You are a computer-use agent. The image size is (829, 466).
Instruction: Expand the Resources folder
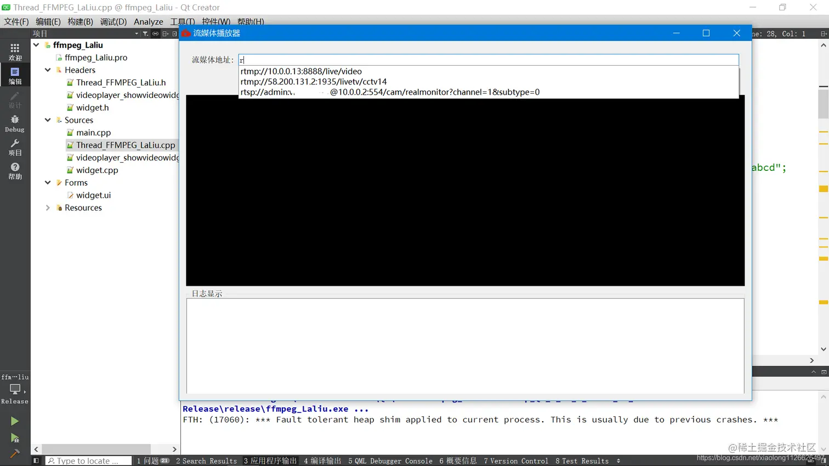click(48, 208)
